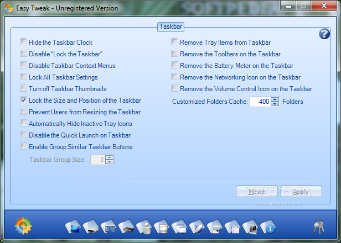Open the gear and list folder icon
The image size is (341, 243).
[x=232, y=226]
